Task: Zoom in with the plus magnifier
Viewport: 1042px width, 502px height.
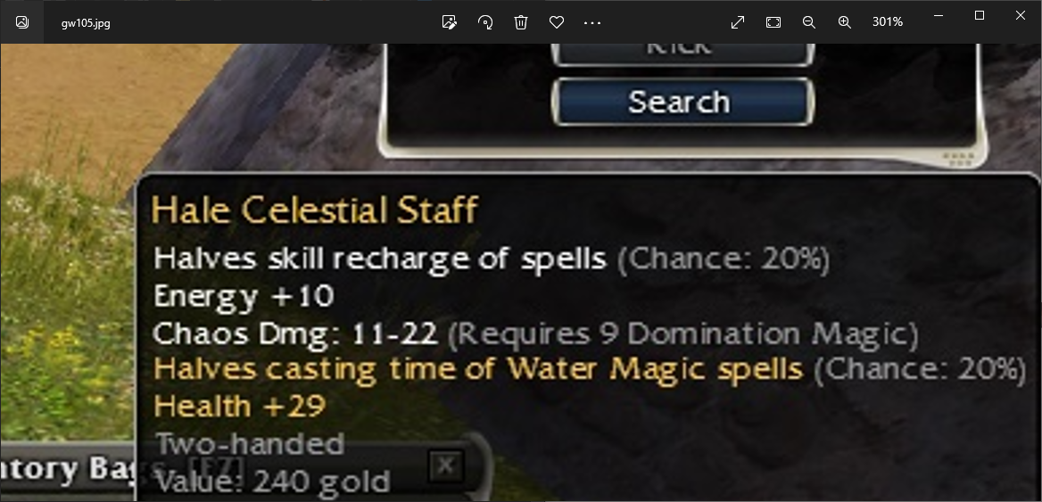Action: click(x=845, y=22)
